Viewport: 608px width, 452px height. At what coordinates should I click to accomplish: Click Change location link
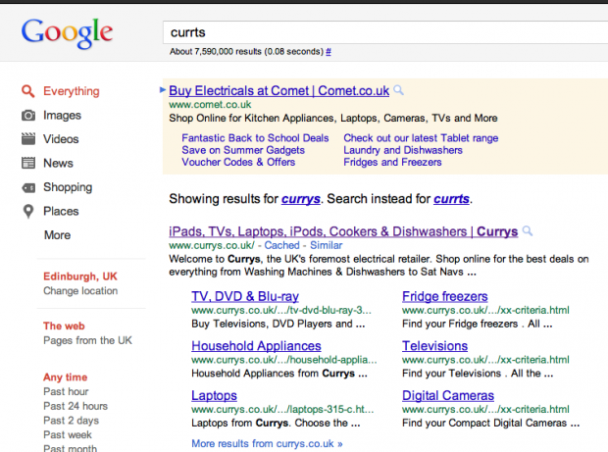pos(80,291)
